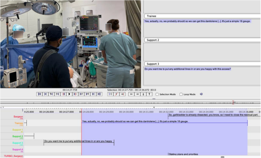Click the 00:14:30.000 mark on the time ruler

point(126,112)
